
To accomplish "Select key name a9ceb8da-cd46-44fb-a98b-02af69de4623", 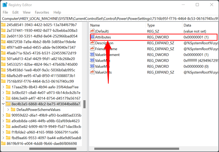I will (x=45, y=121).
